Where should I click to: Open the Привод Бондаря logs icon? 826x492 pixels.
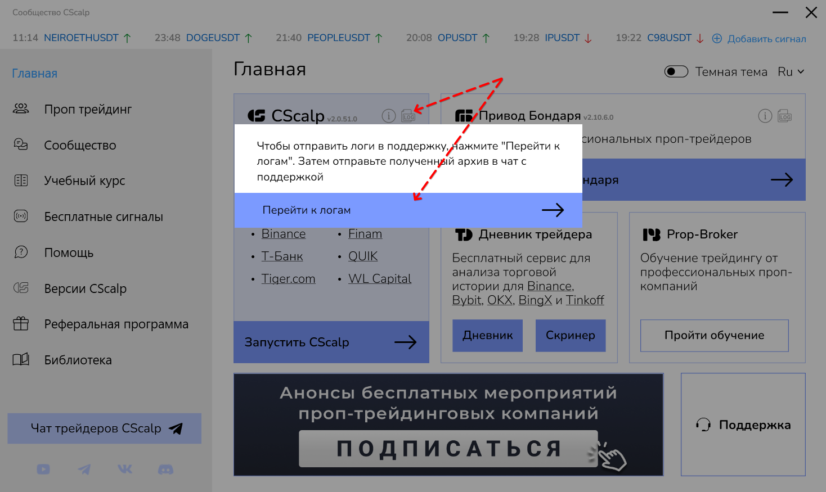tap(785, 116)
